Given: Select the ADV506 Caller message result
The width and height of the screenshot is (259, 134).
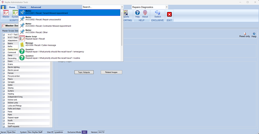Looking at the screenshot, I should pyautogui.click(x=40, y=45).
